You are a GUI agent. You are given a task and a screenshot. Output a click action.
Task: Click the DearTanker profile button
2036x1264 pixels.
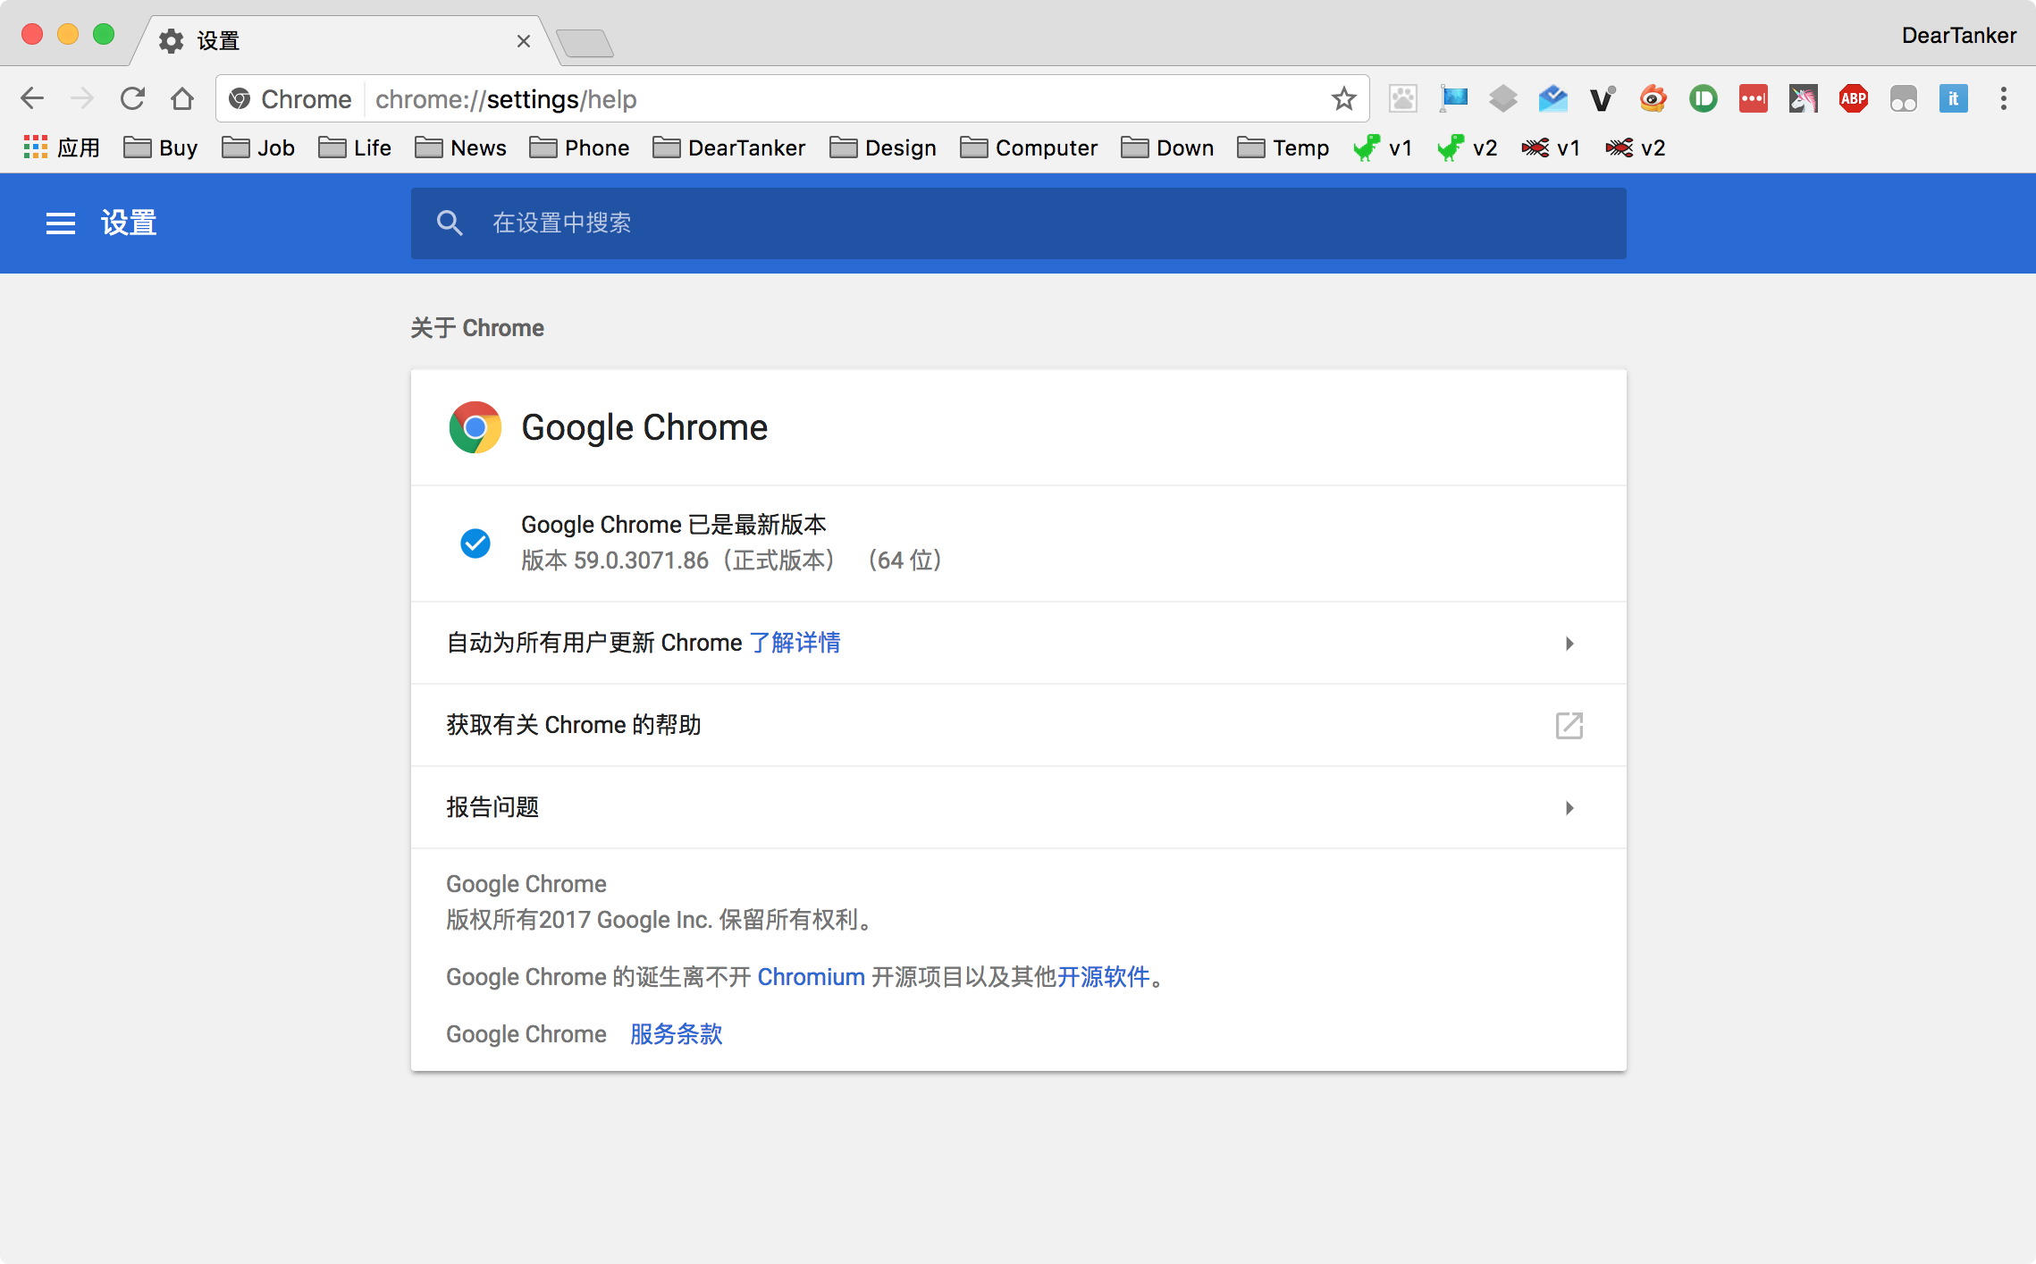1959,36
